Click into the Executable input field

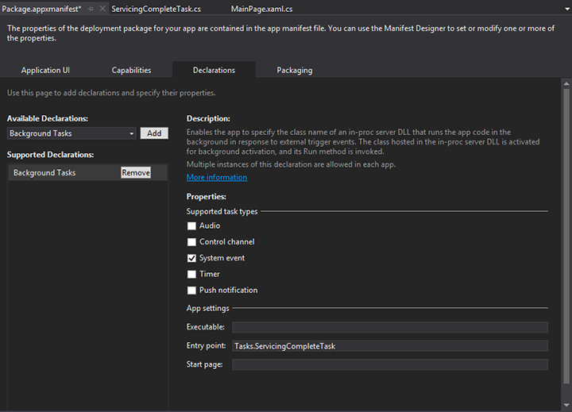coord(389,327)
